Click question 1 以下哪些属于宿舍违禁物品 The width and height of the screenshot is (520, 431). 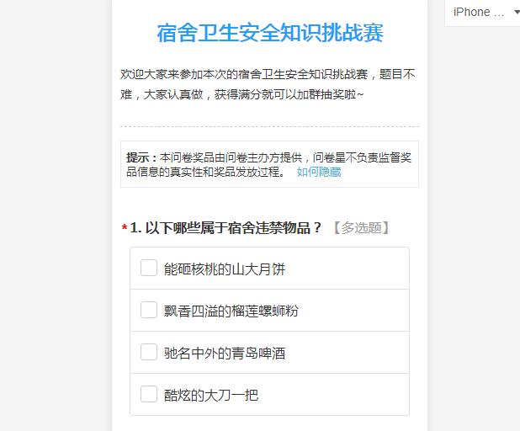coord(226,228)
